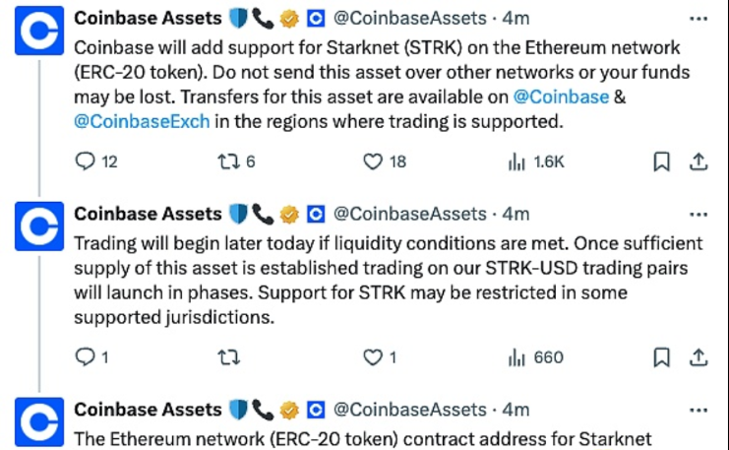
Task: Like the first tweet with 18 likes
Action: 372,162
